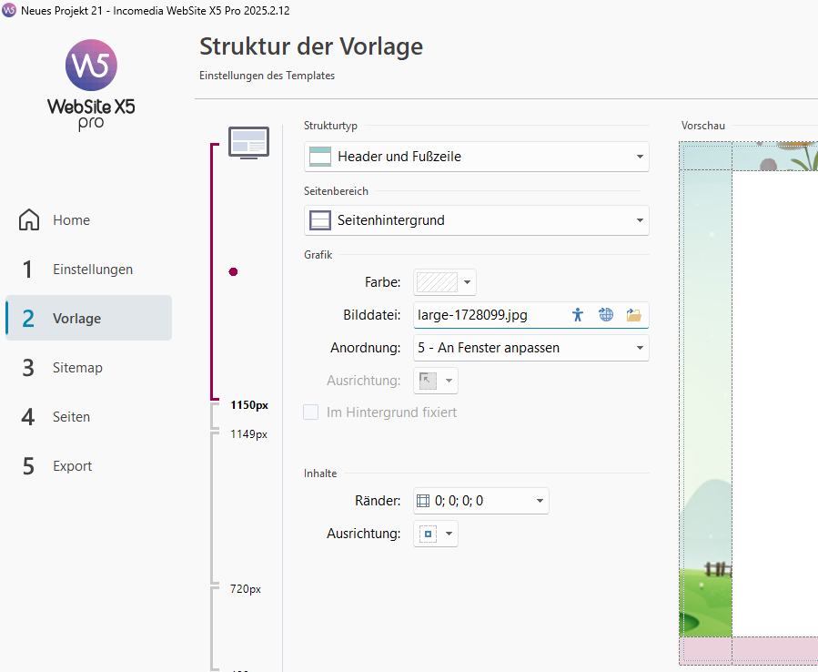The image size is (818, 672).
Task: Open the Anordnung dropdown list
Action: [530, 348]
